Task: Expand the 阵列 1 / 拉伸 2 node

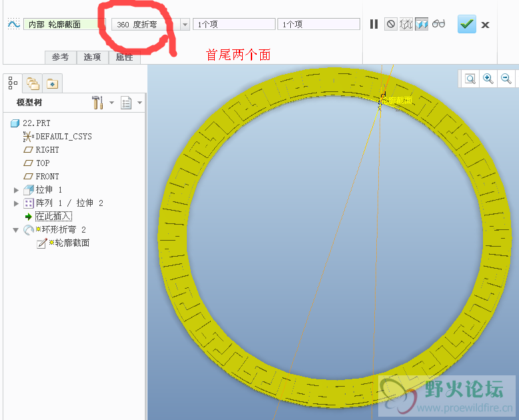Action: 16,203
